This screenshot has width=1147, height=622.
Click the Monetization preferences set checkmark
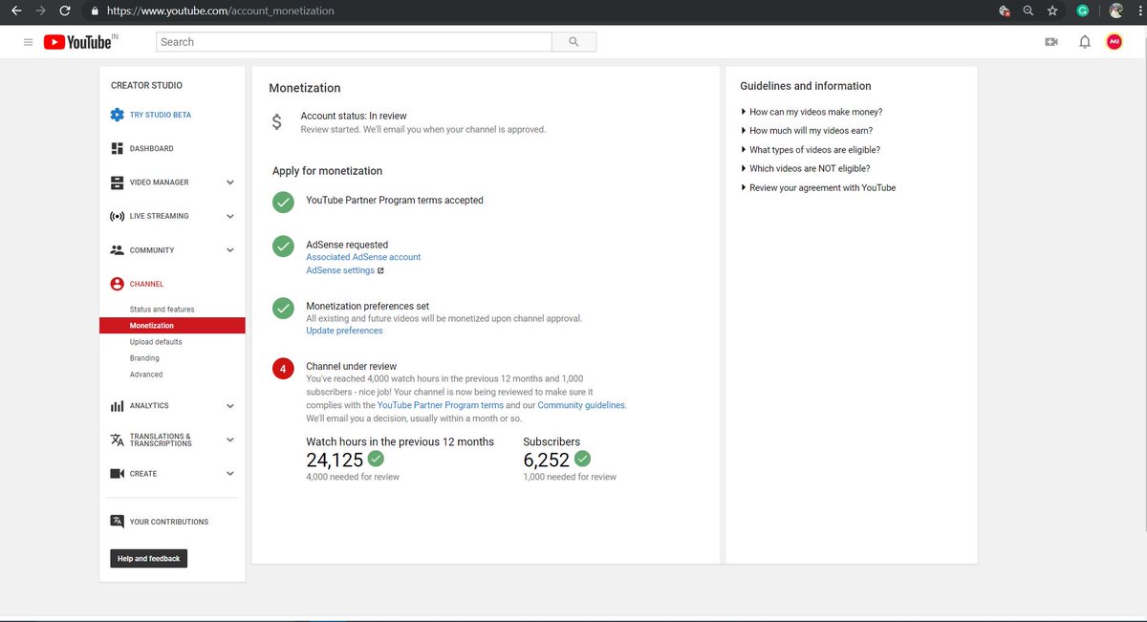283,308
